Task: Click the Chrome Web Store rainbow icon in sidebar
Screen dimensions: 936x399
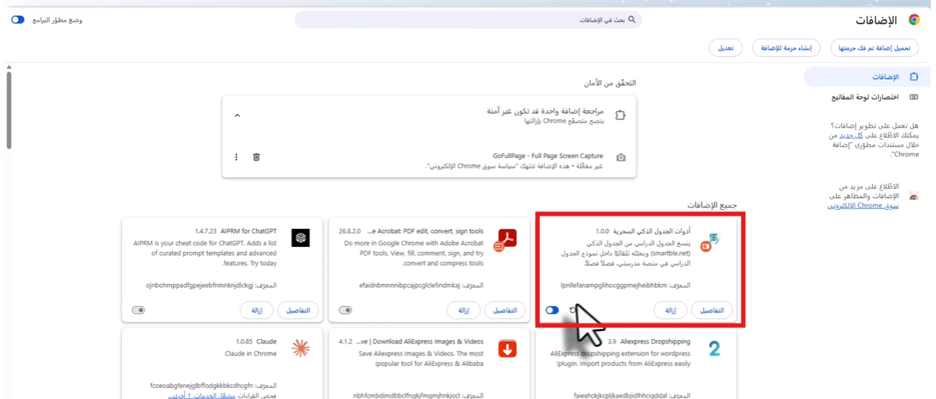Action: coord(914,197)
